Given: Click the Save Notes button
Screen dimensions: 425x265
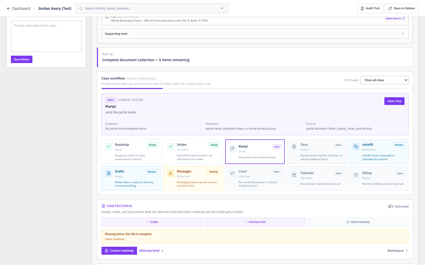Looking at the screenshot, I should (x=22, y=59).
